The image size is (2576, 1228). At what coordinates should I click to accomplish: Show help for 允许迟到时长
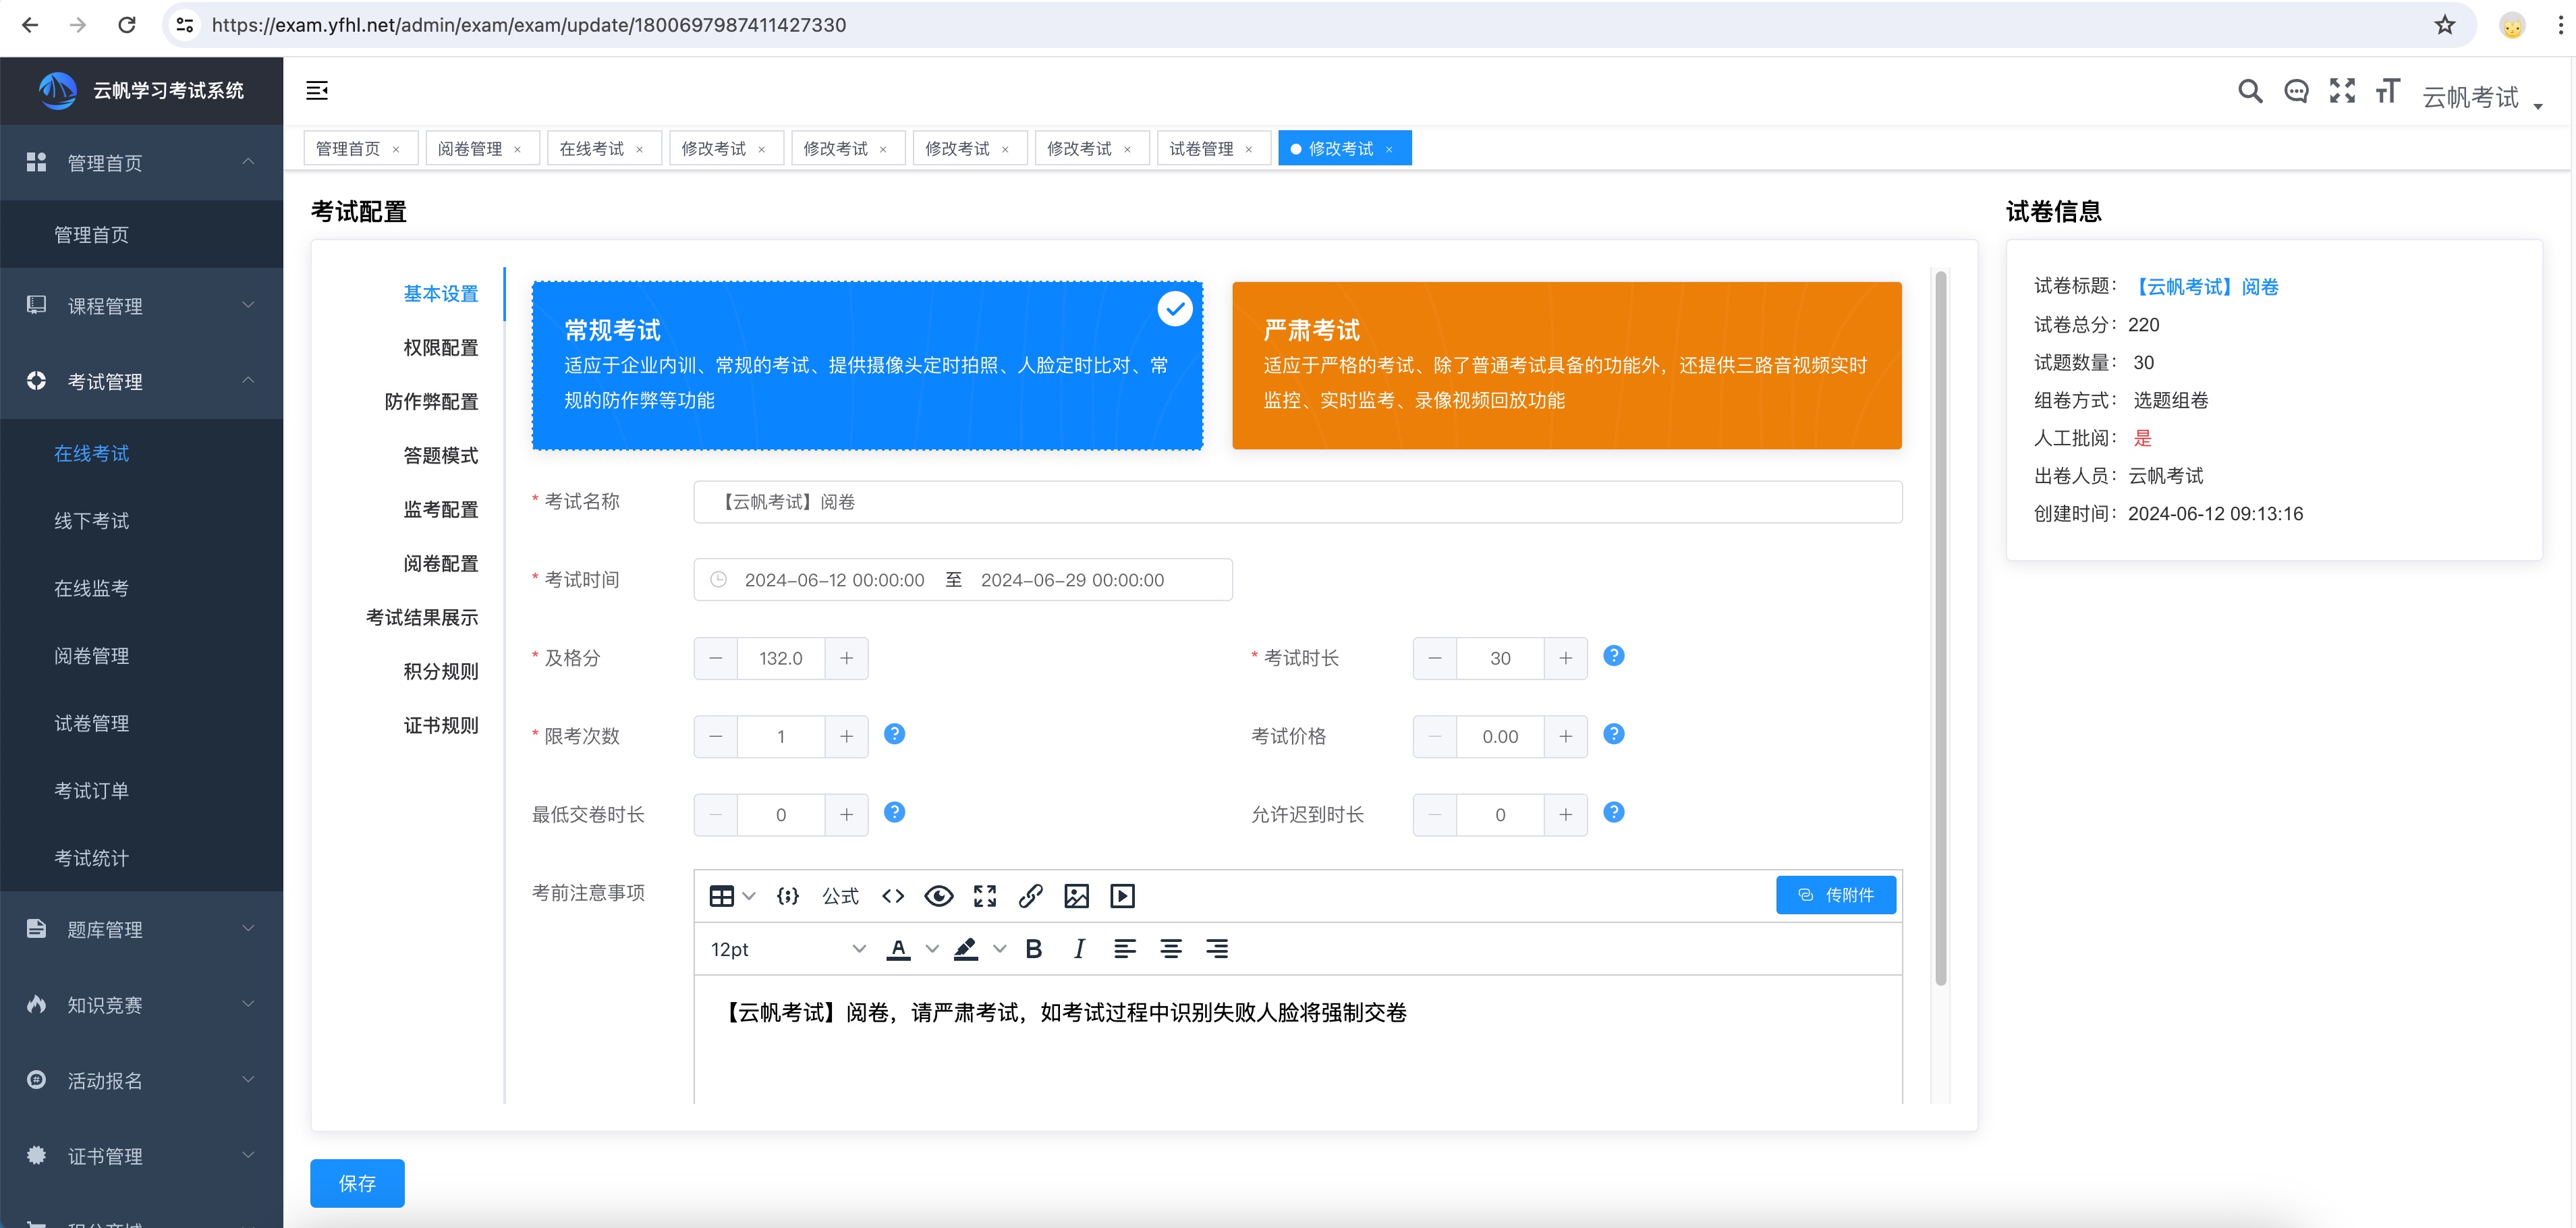[x=1614, y=812]
